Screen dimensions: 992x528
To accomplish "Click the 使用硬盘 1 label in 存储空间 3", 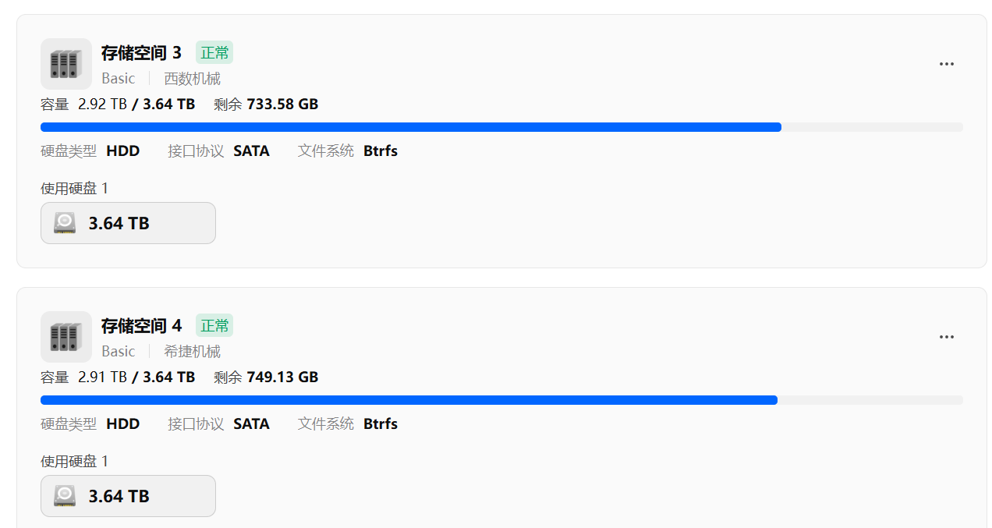I will [75, 188].
